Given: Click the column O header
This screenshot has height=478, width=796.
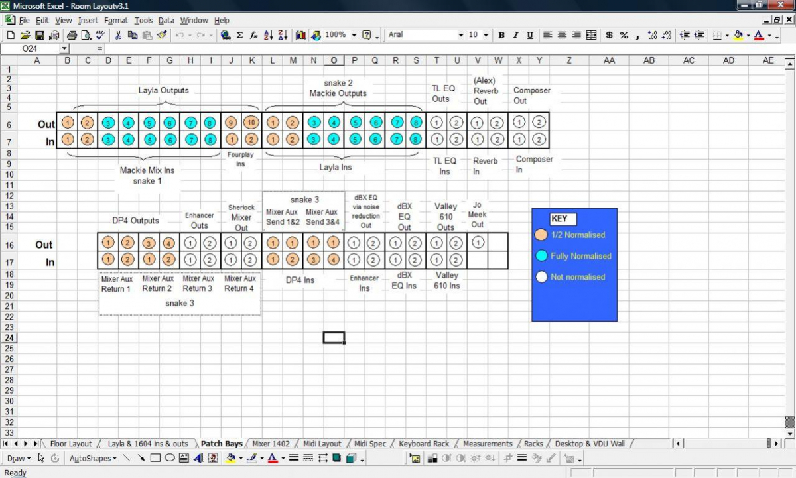Looking at the screenshot, I should [334, 60].
